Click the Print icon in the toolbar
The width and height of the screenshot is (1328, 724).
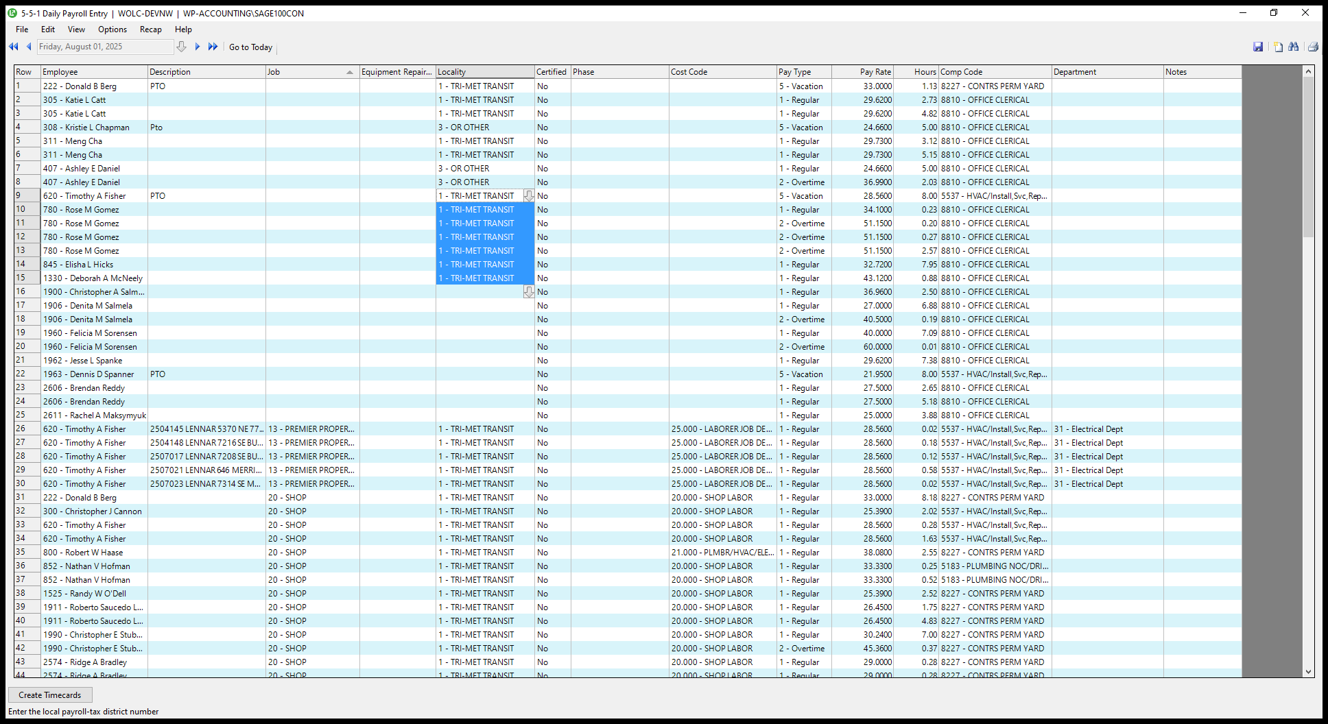click(1313, 47)
